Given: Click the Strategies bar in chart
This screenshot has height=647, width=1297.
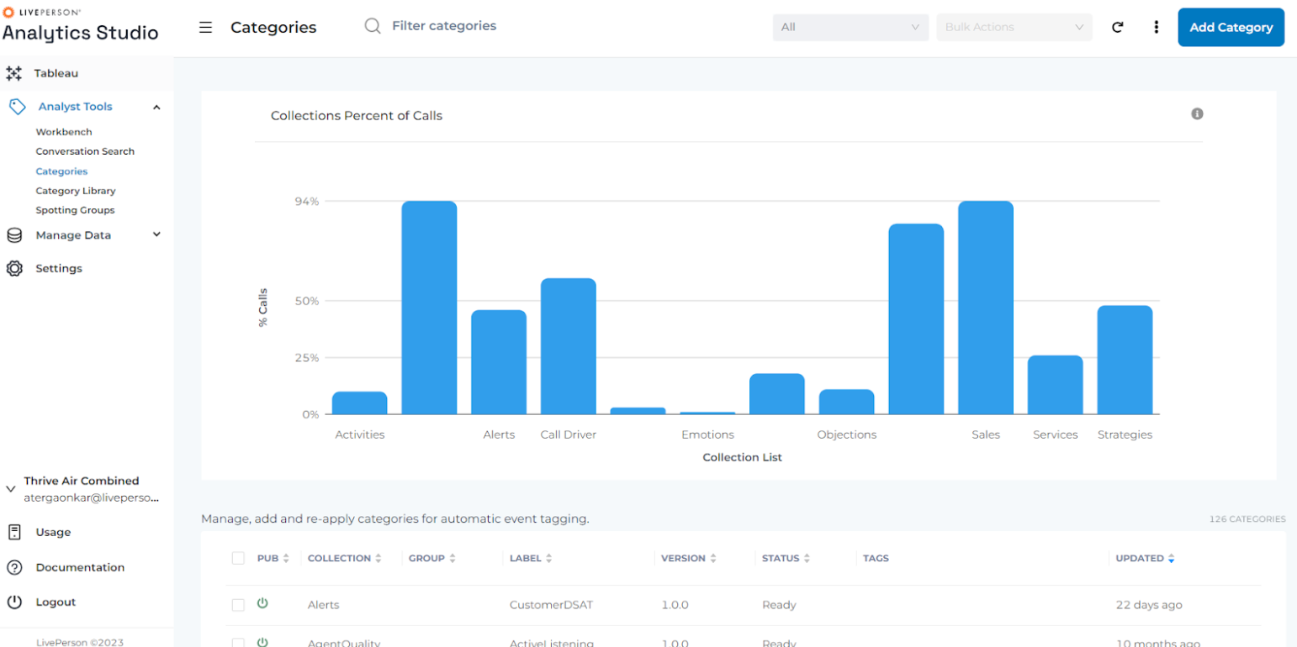Looking at the screenshot, I should tap(1125, 360).
